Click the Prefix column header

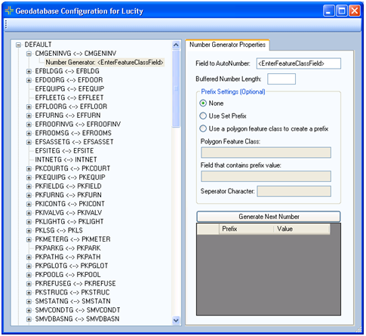coord(246,229)
